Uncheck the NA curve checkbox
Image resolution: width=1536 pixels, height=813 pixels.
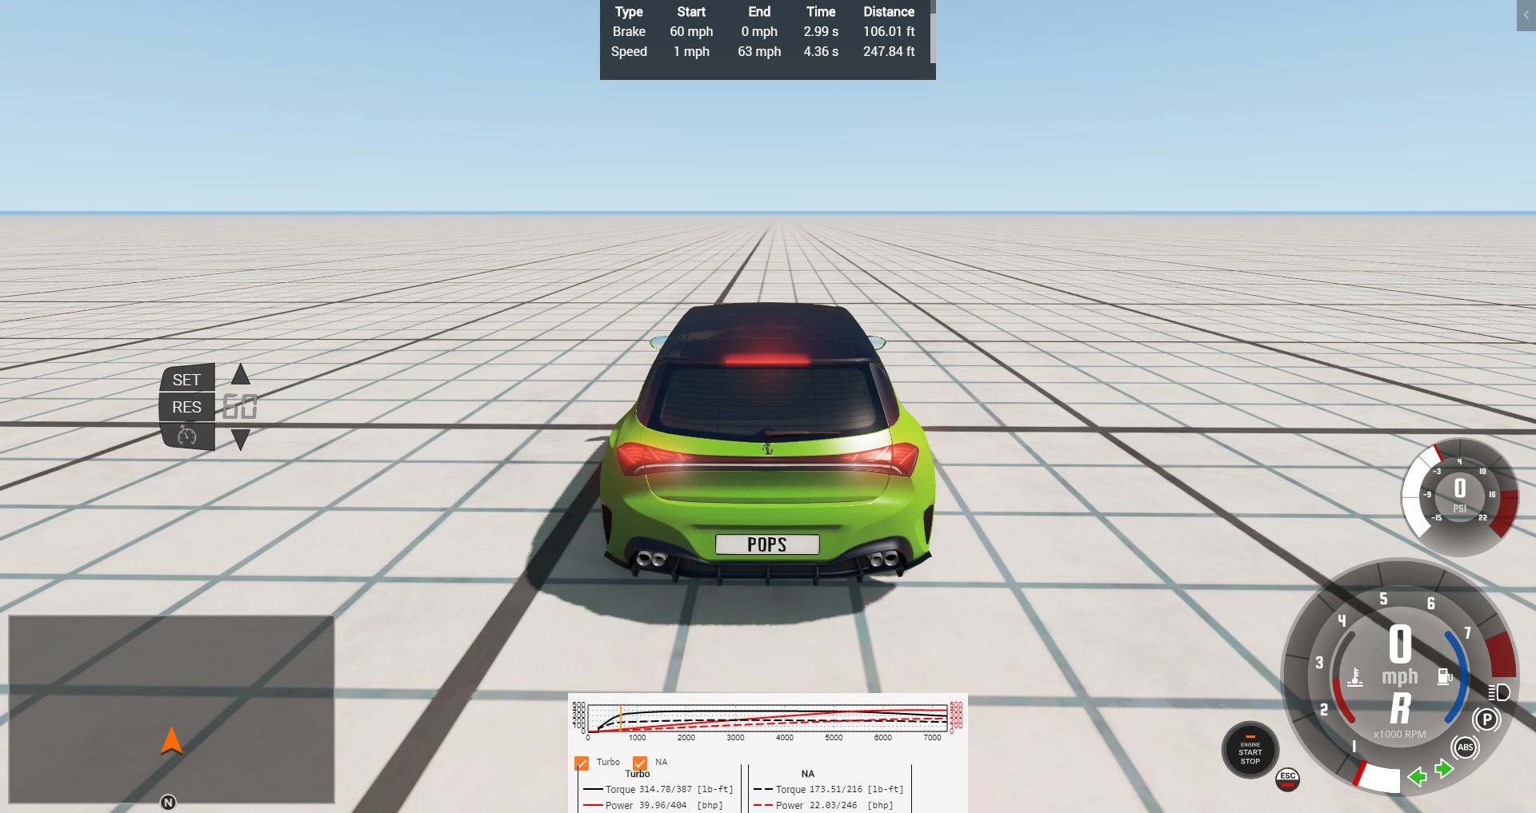tap(640, 763)
